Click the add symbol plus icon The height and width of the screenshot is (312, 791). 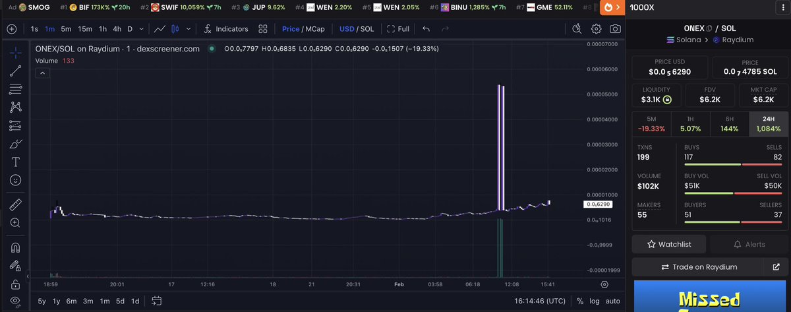tap(12, 29)
